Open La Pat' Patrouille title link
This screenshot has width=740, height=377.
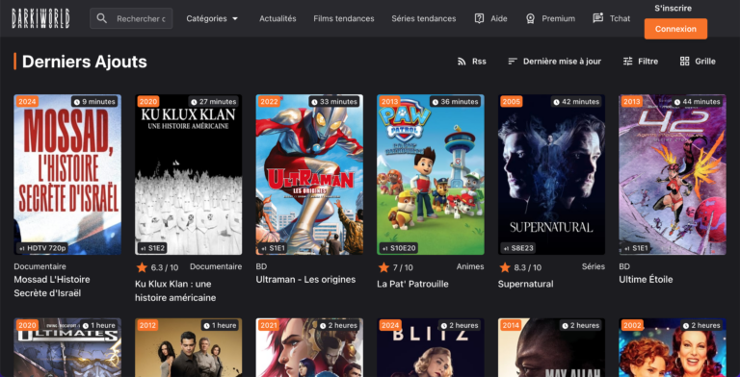(412, 284)
